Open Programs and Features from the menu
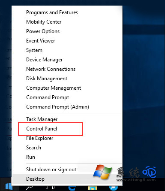This screenshot has height=191, width=165. (67, 12)
